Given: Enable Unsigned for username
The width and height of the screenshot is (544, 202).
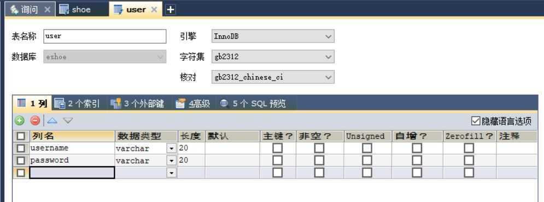Looking at the screenshot, I should pos(367,149).
